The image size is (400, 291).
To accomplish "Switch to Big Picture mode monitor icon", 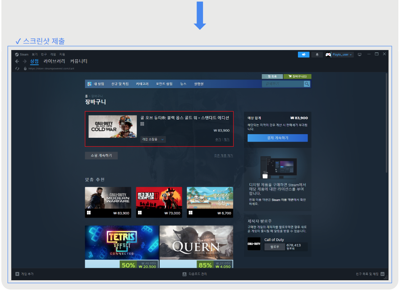I will 359,54.
